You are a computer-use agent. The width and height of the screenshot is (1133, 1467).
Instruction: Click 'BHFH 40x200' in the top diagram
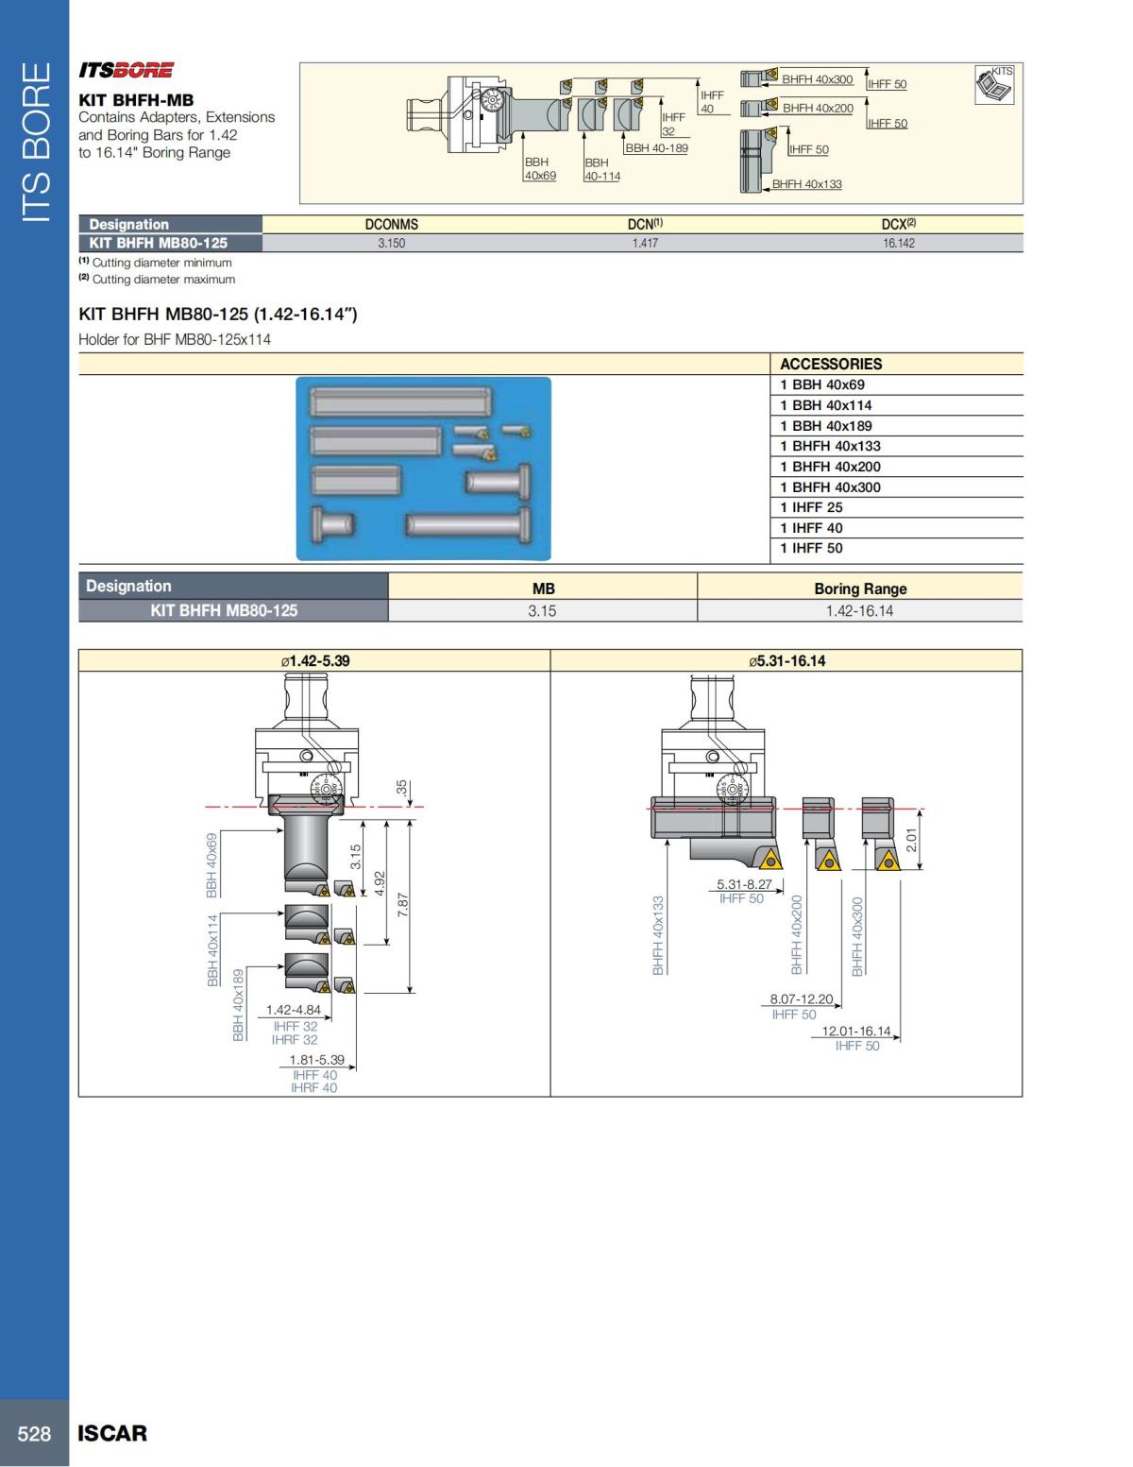pyautogui.click(x=818, y=108)
